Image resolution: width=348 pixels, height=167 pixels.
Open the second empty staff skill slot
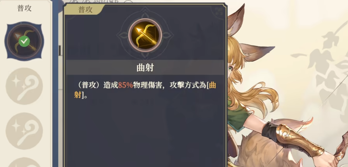(24, 131)
